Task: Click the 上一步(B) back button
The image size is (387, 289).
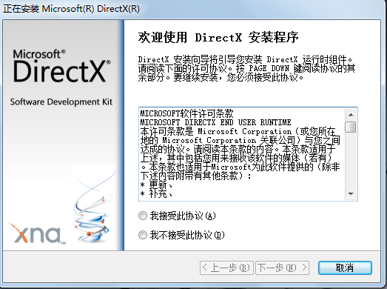Action: coord(226,268)
